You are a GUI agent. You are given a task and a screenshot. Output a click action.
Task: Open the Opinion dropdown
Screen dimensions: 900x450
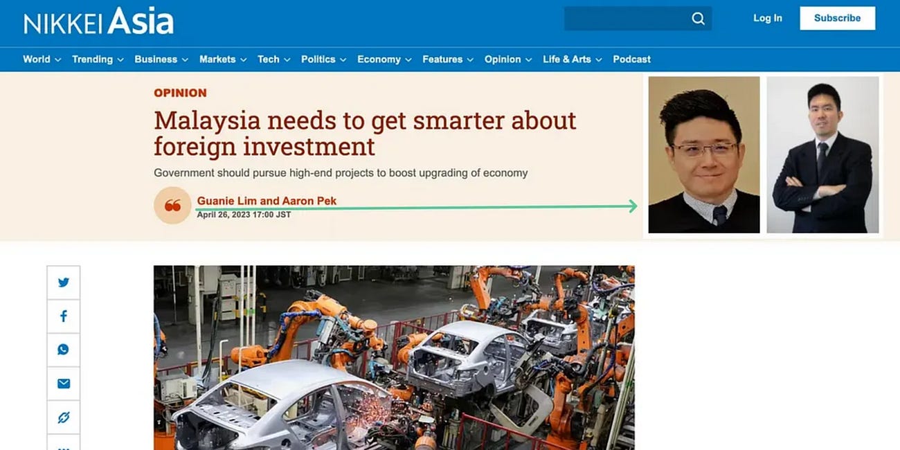coord(508,60)
